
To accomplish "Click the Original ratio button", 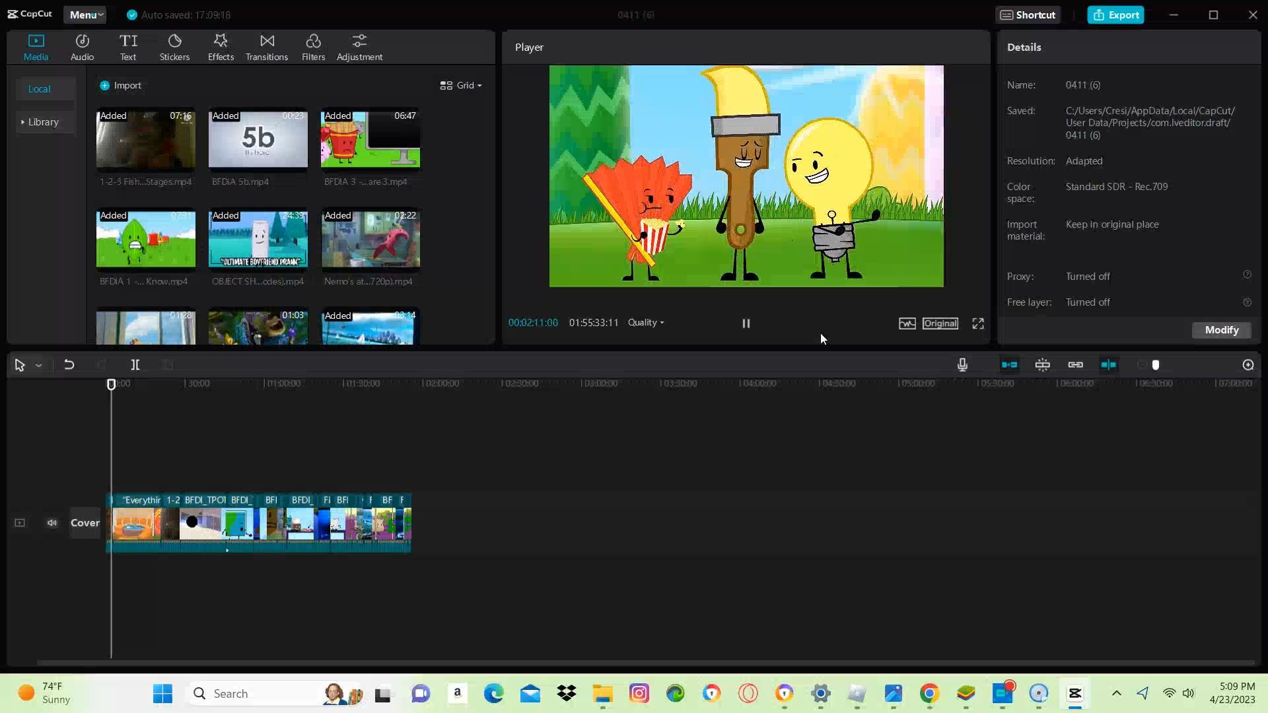I will (940, 323).
